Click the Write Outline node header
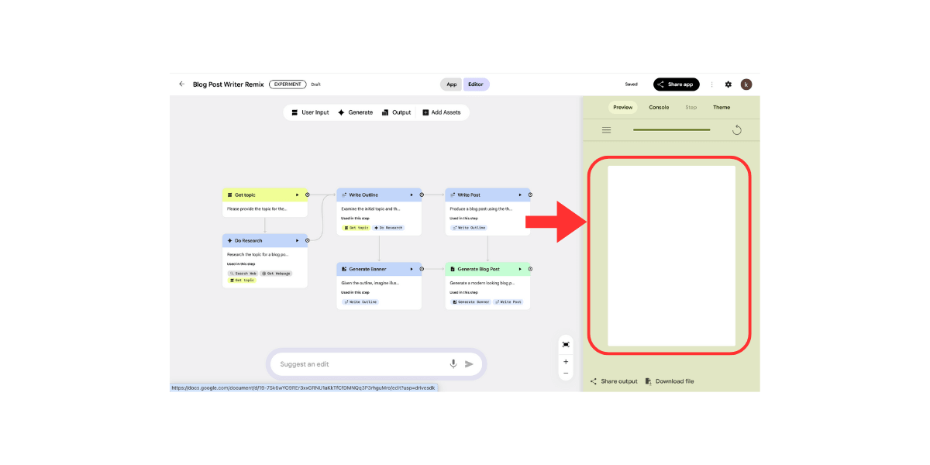930x465 pixels. point(372,195)
